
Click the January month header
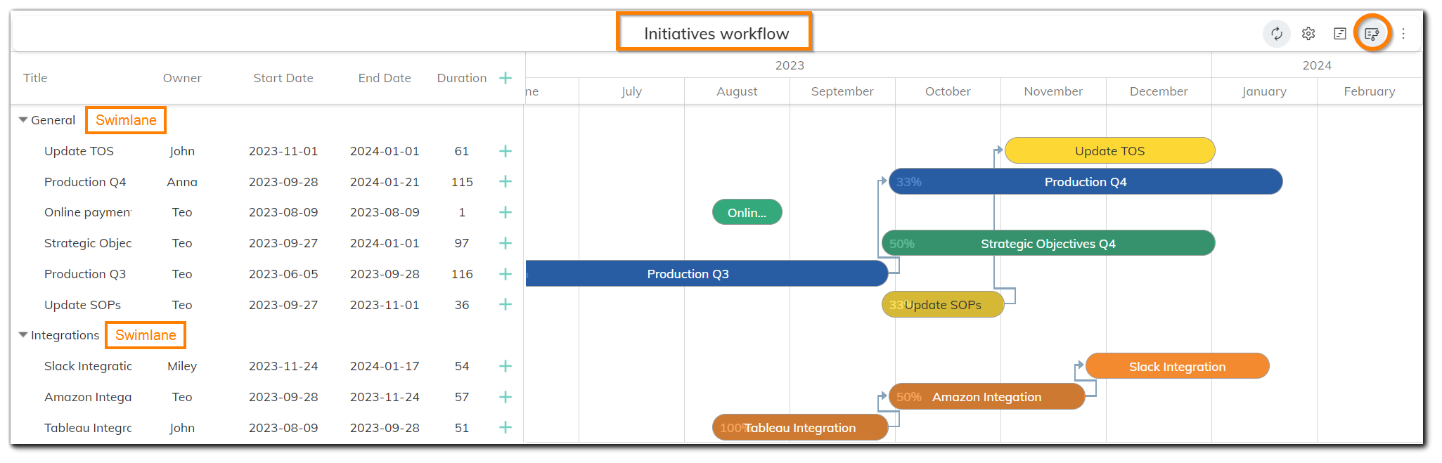pyautogui.click(x=1264, y=91)
